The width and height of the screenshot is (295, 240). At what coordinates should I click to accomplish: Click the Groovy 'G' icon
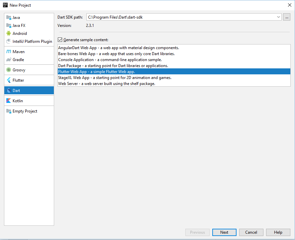(x=9, y=70)
